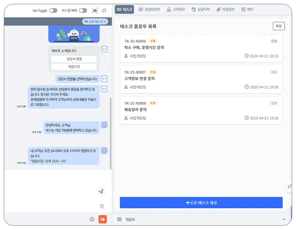Screen dimensions: 296x229
Task: Click the 확장 button
Action: (279, 26)
